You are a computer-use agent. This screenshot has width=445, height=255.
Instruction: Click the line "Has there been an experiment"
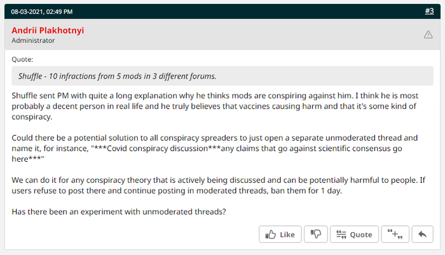(119, 212)
